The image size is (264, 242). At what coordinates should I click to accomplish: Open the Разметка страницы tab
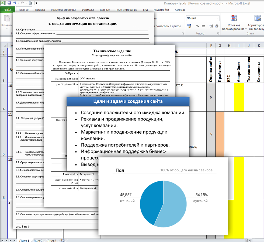[x=63, y=10]
